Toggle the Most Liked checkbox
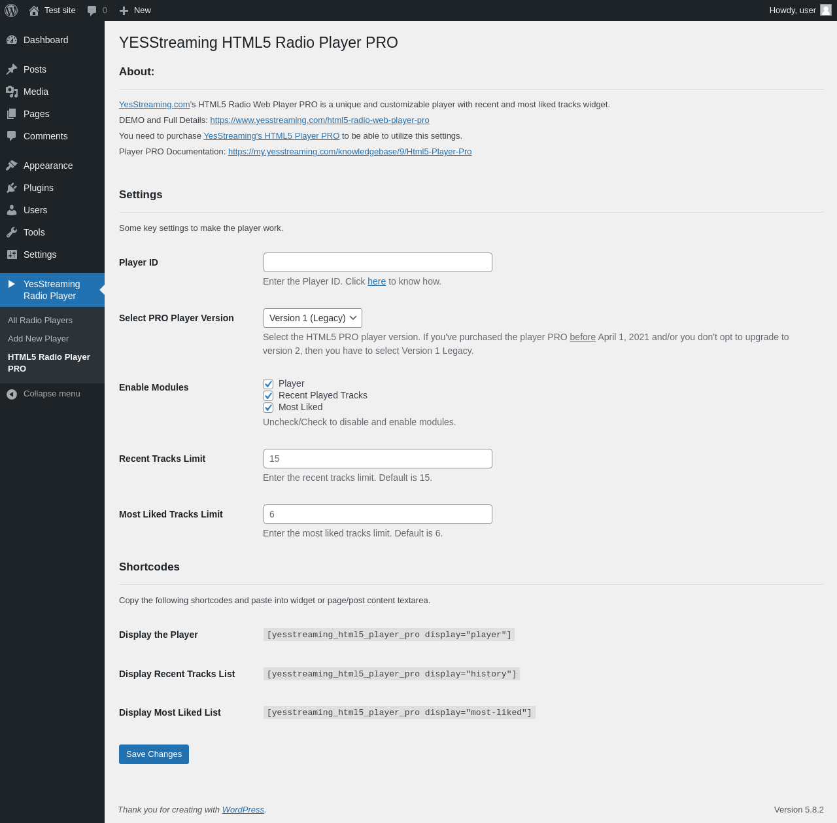The height and width of the screenshot is (823, 837). pyautogui.click(x=268, y=408)
